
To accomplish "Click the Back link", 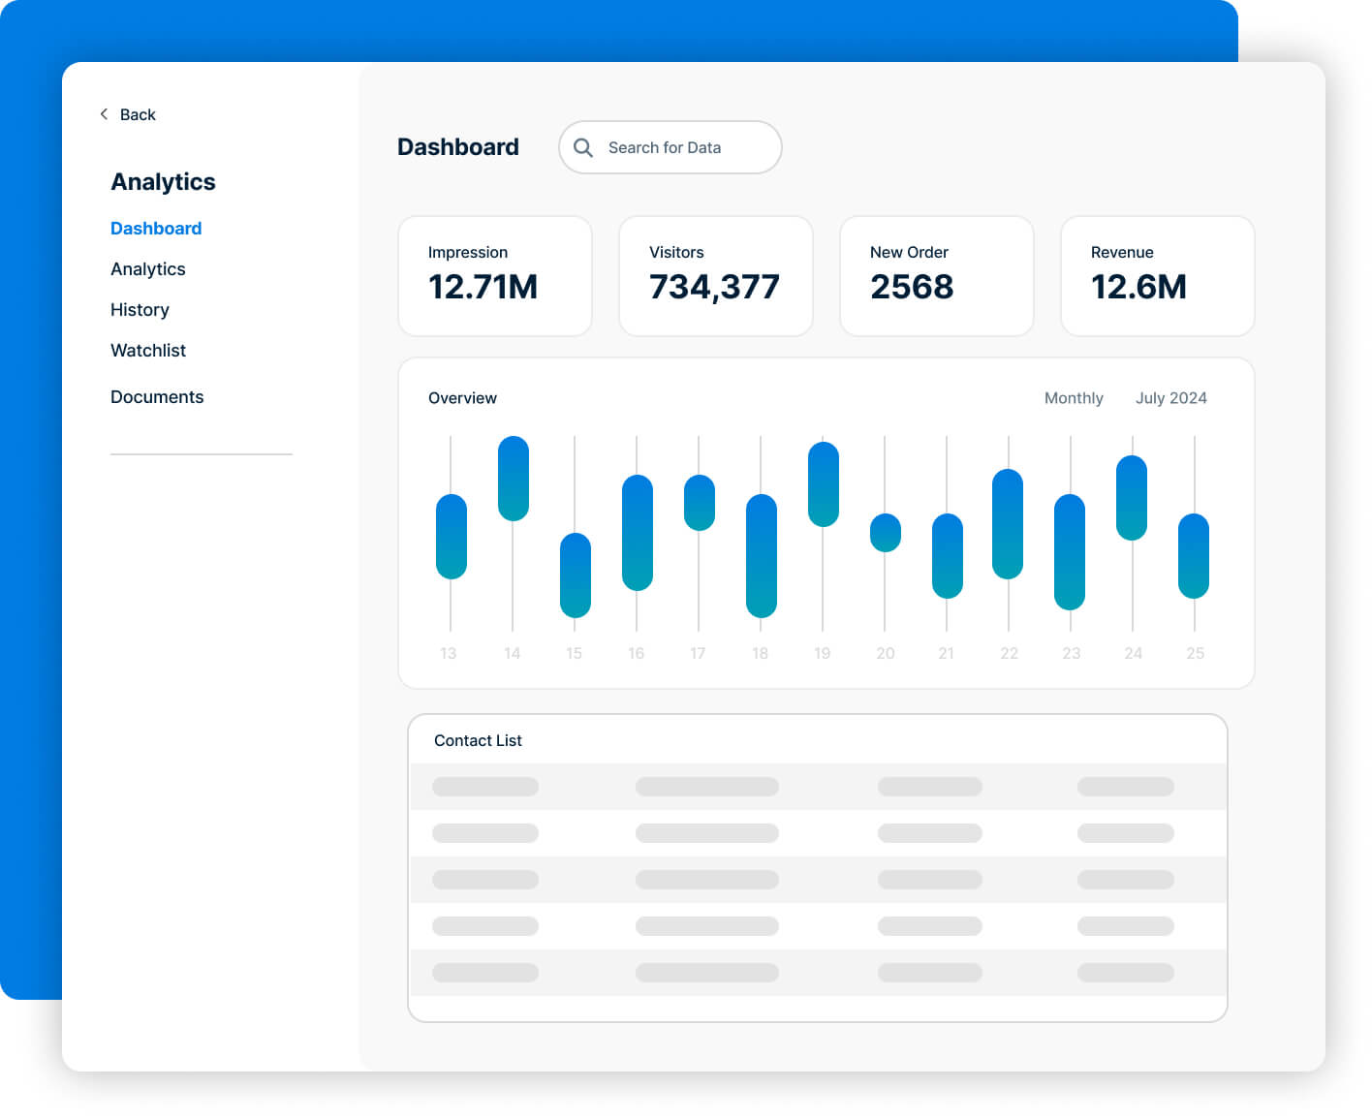I will point(138,114).
